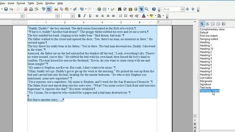Apply the yellow highlighting color

coord(151,16)
